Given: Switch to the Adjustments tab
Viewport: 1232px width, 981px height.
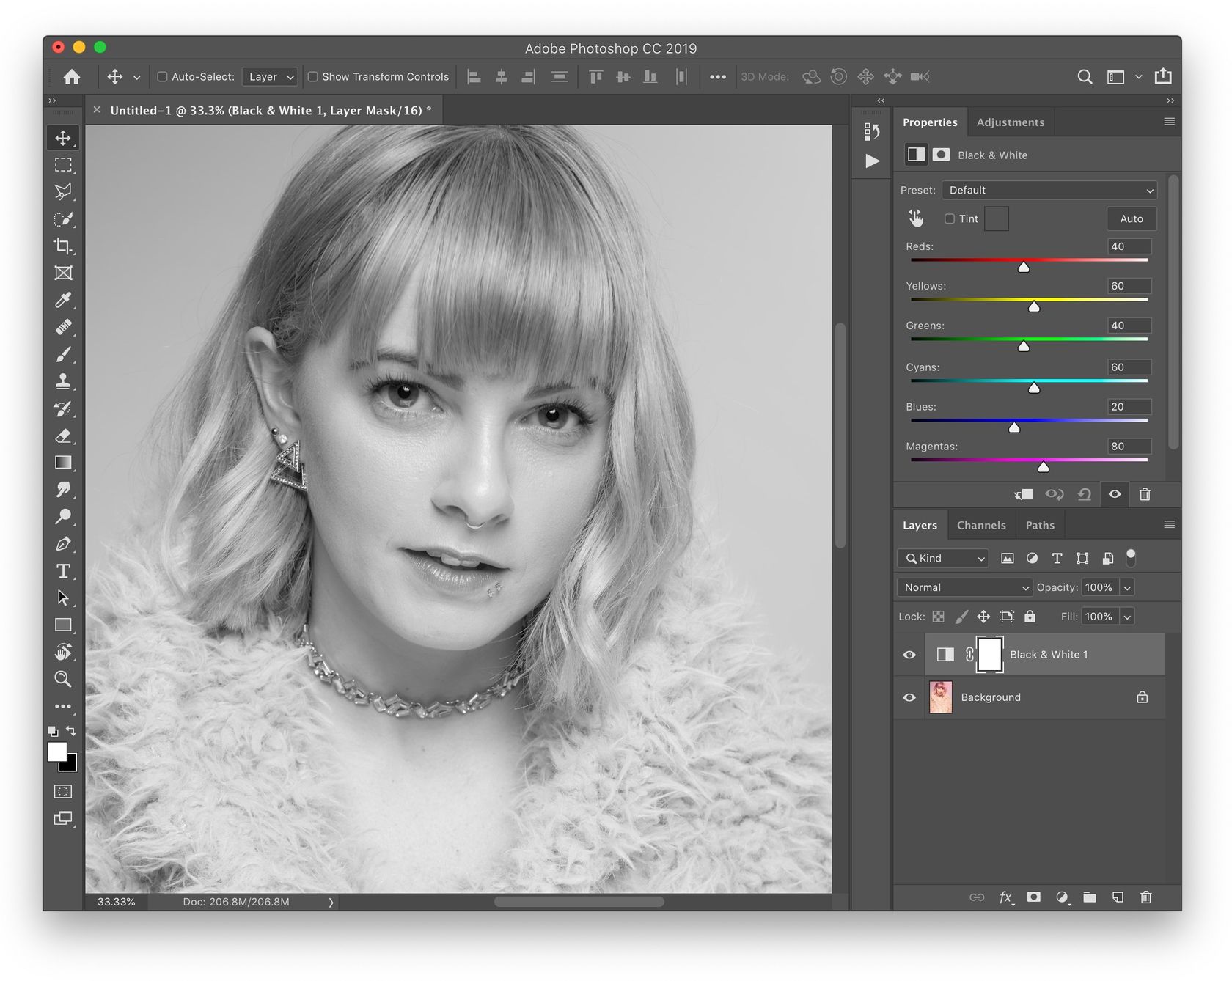Looking at the screenshot, I should click(1010, 122).
